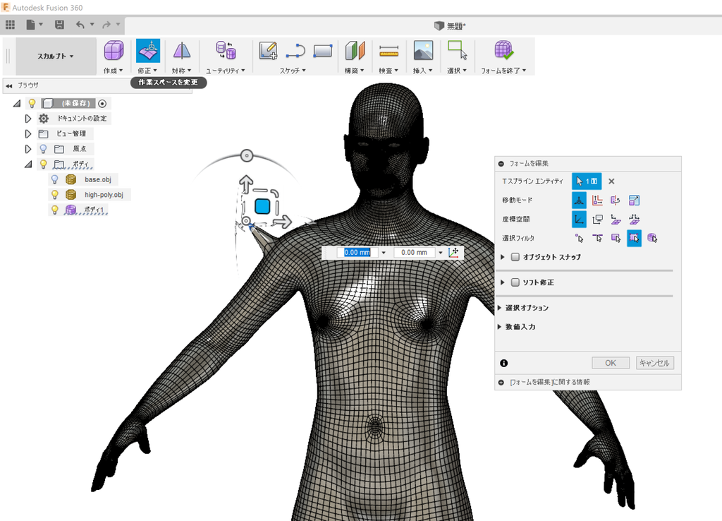
Task: Open the File document menu icon
Action: 31,25
